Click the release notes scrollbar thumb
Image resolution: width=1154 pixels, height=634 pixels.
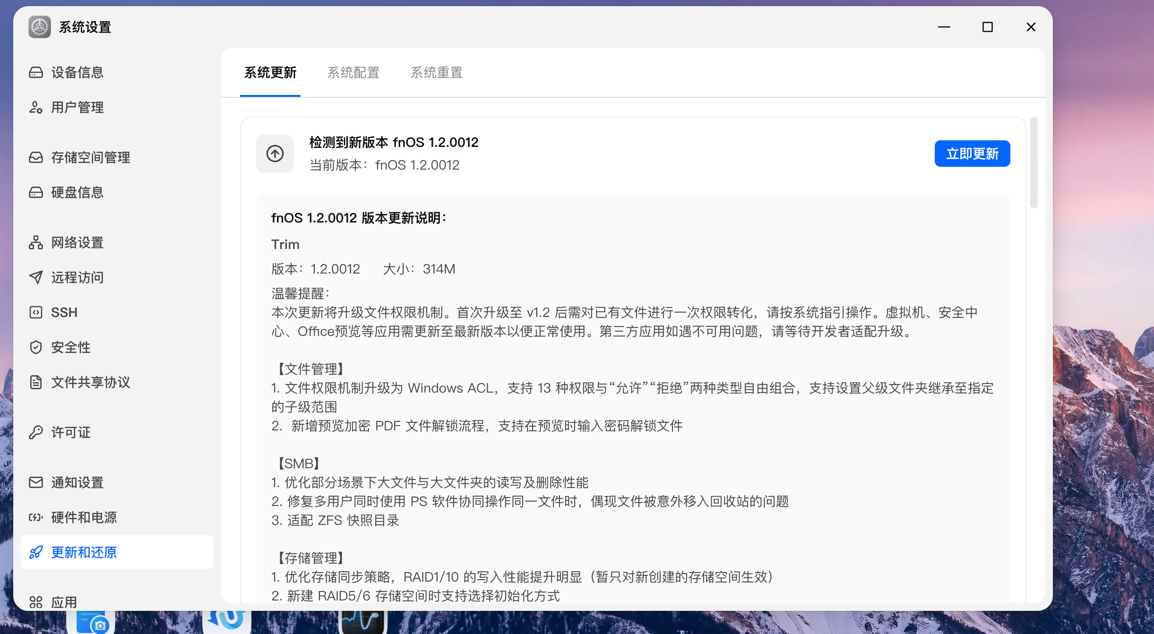coord(1034,163)
